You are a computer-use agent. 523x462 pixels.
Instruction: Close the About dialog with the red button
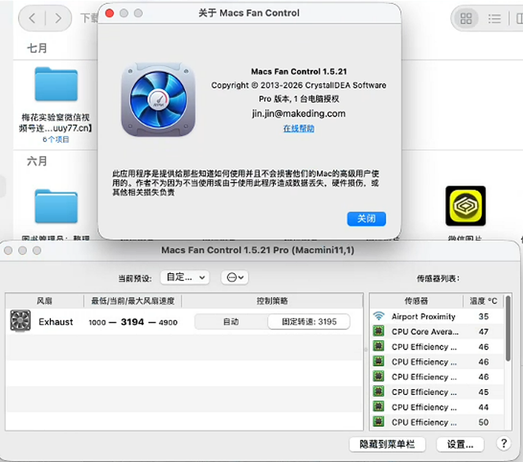pos(109,13)
